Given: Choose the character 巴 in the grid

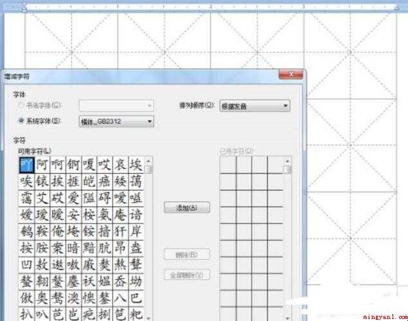Looking at the screenshot, I should [x=136, y=298].
